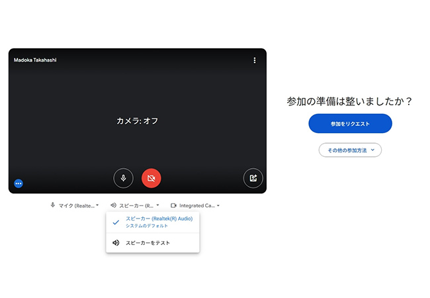Click the カメラ: オフ video preview area

coord(138,121)
